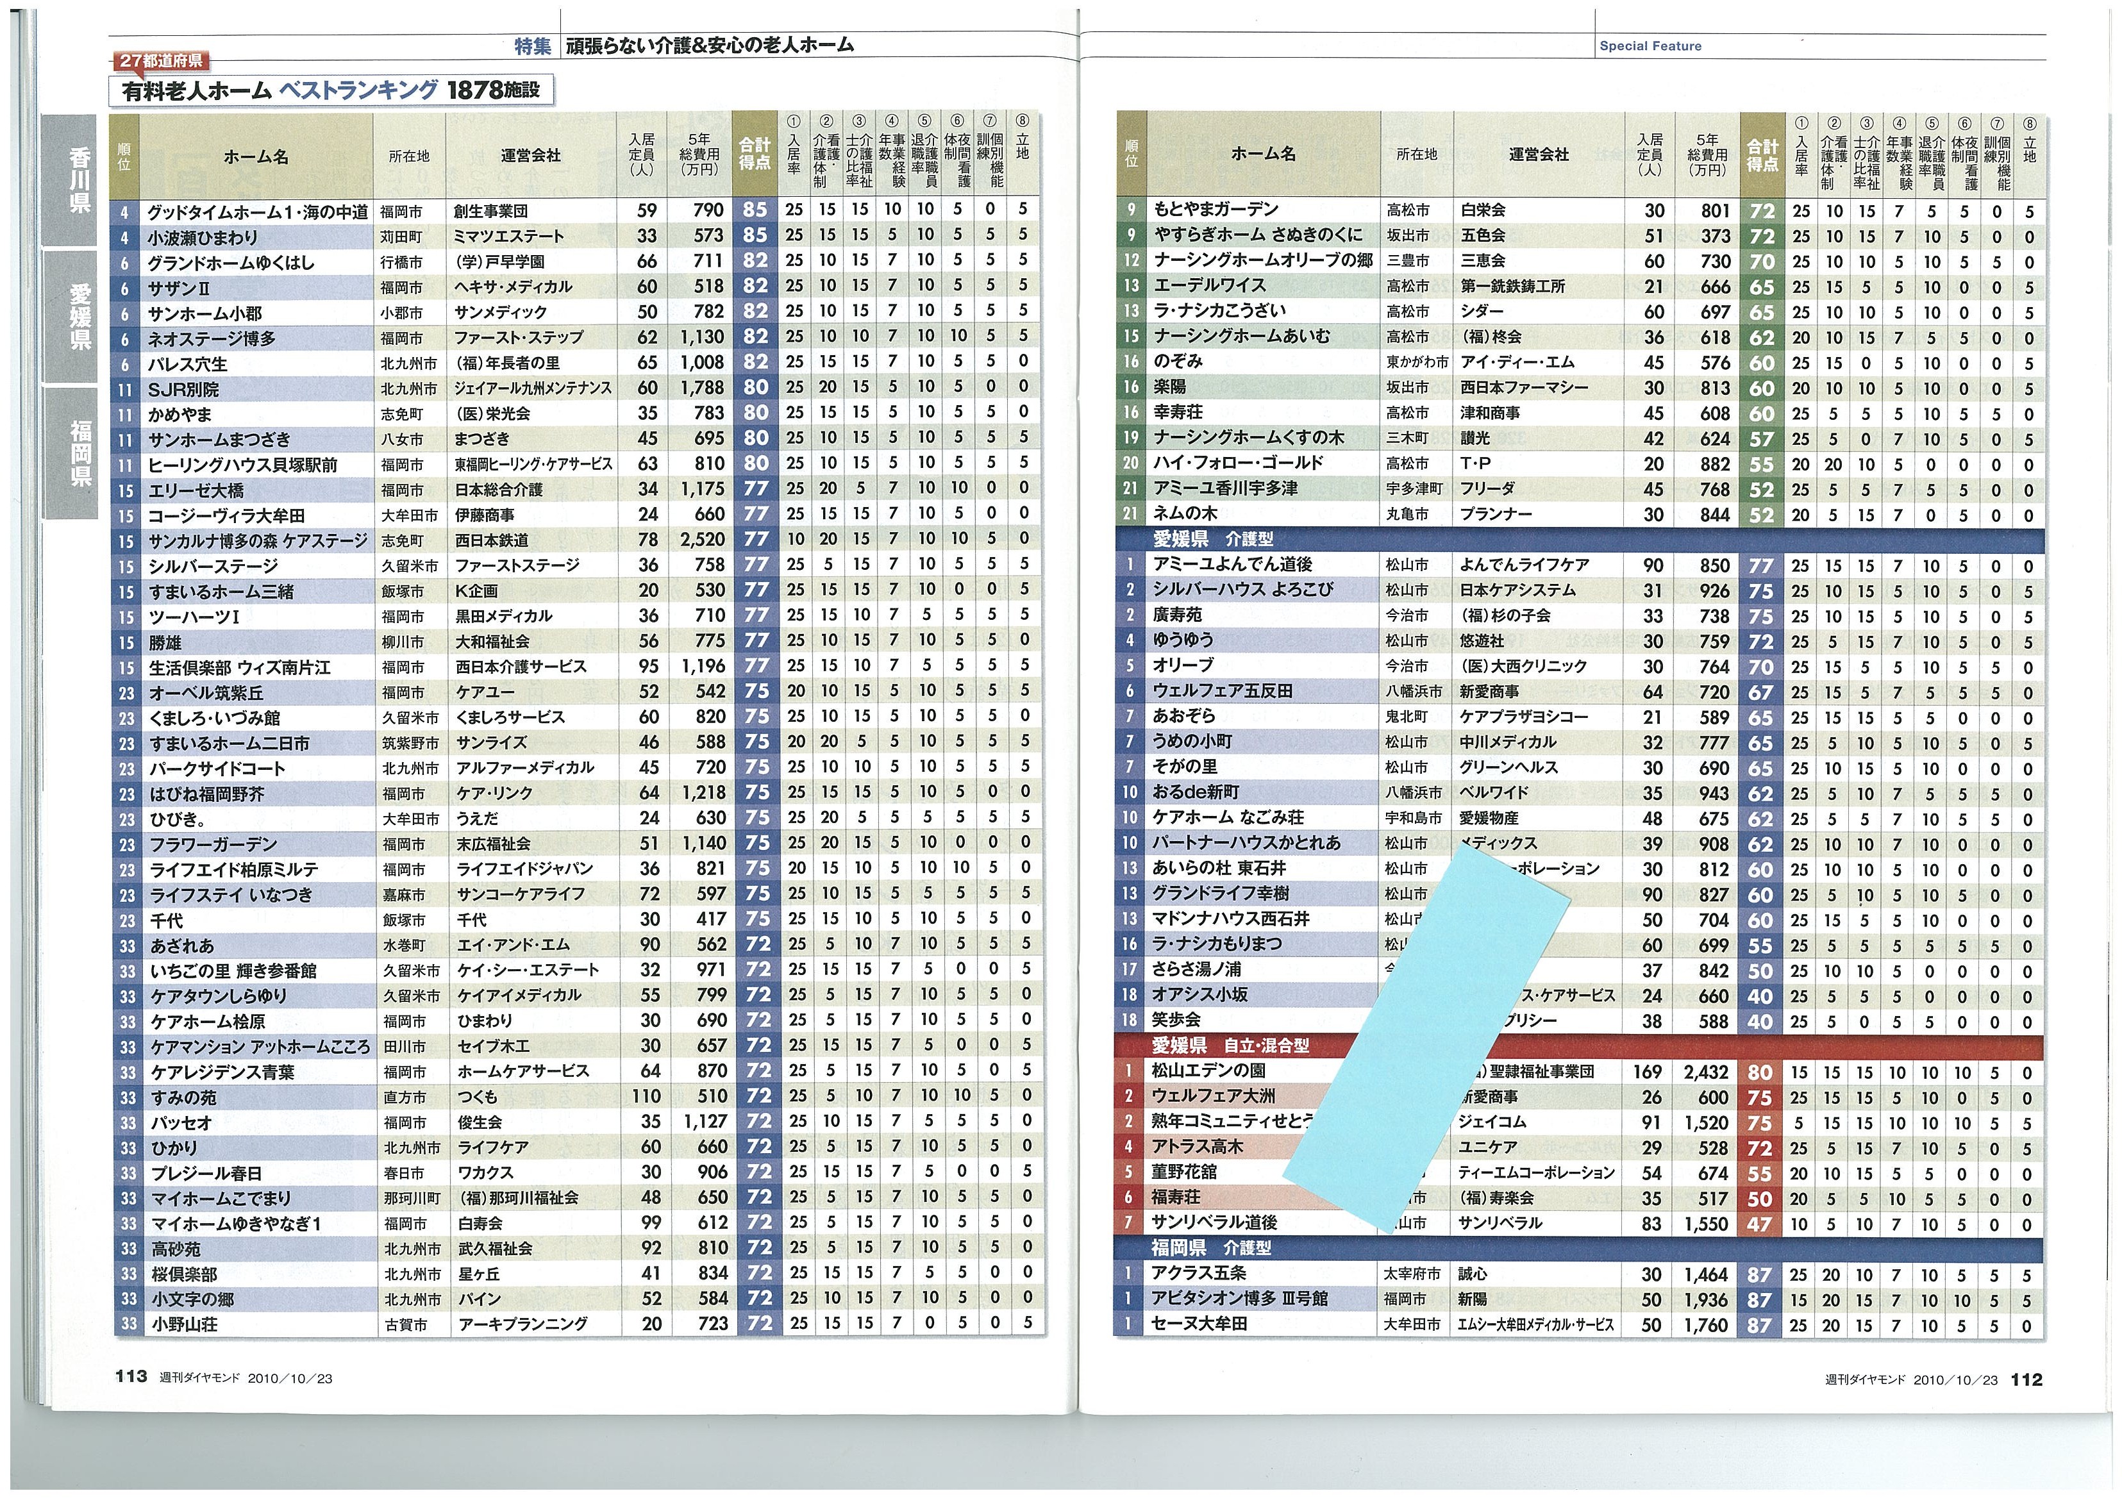Click the operator エムシー大牟田メディカル・サービス
The width and height of the screenshot is (2122, 1500).
[x=1535, y=1324]
